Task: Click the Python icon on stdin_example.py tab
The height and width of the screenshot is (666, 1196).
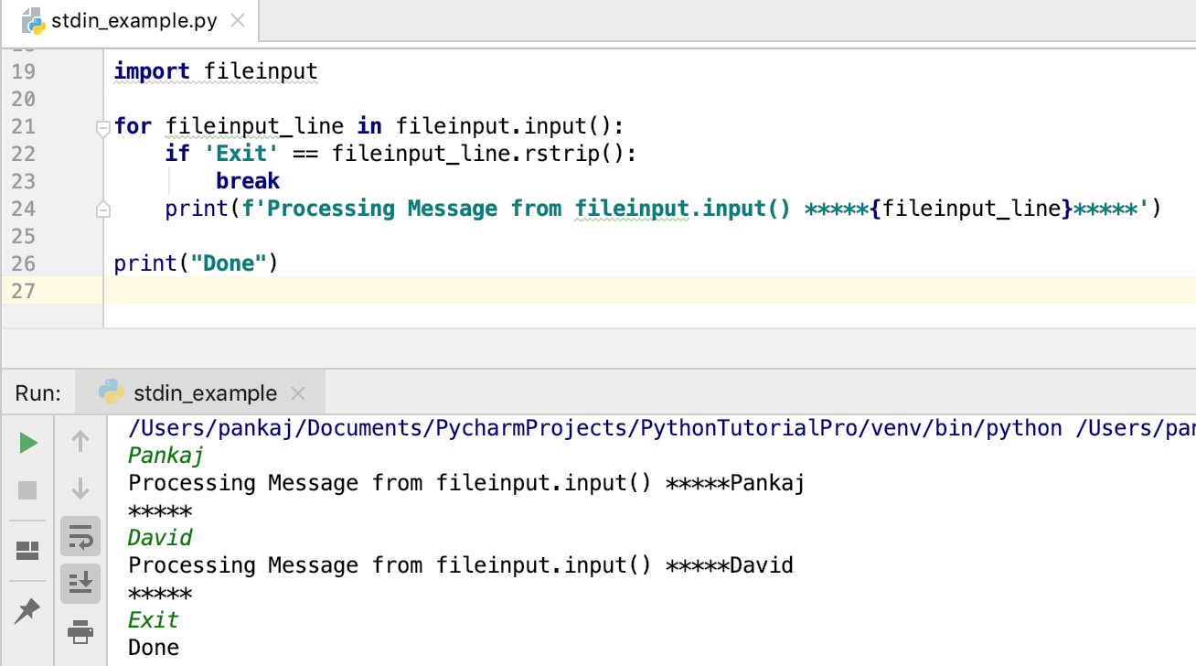Action: tap(34, 19)
